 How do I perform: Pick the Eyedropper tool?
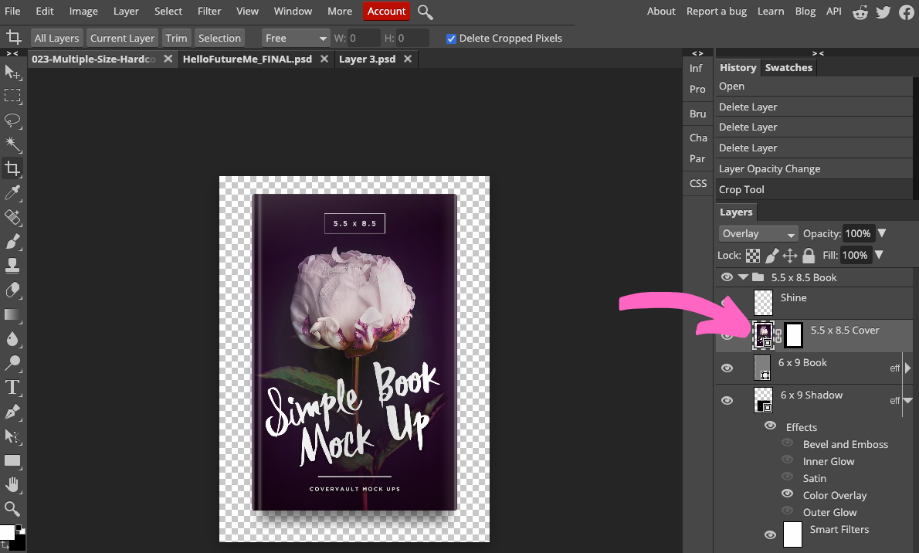(12, 192)
